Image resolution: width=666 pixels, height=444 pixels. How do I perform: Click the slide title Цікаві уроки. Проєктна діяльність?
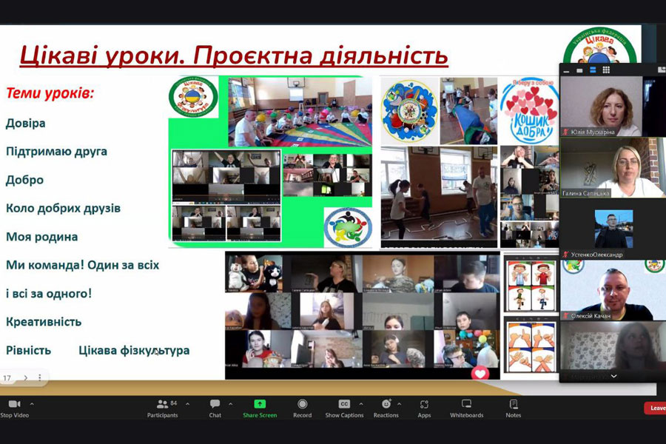pyautogui.click(x=234, y=56)
